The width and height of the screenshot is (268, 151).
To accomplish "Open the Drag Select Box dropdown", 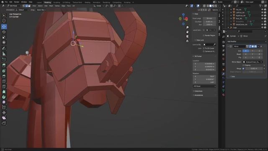I will (41, 10).
